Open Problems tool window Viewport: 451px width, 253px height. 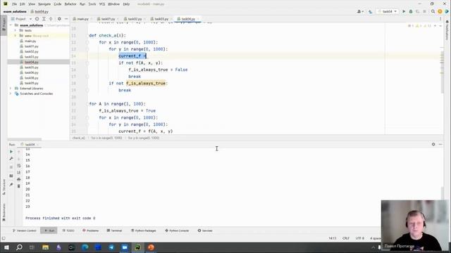click(91, 231)
